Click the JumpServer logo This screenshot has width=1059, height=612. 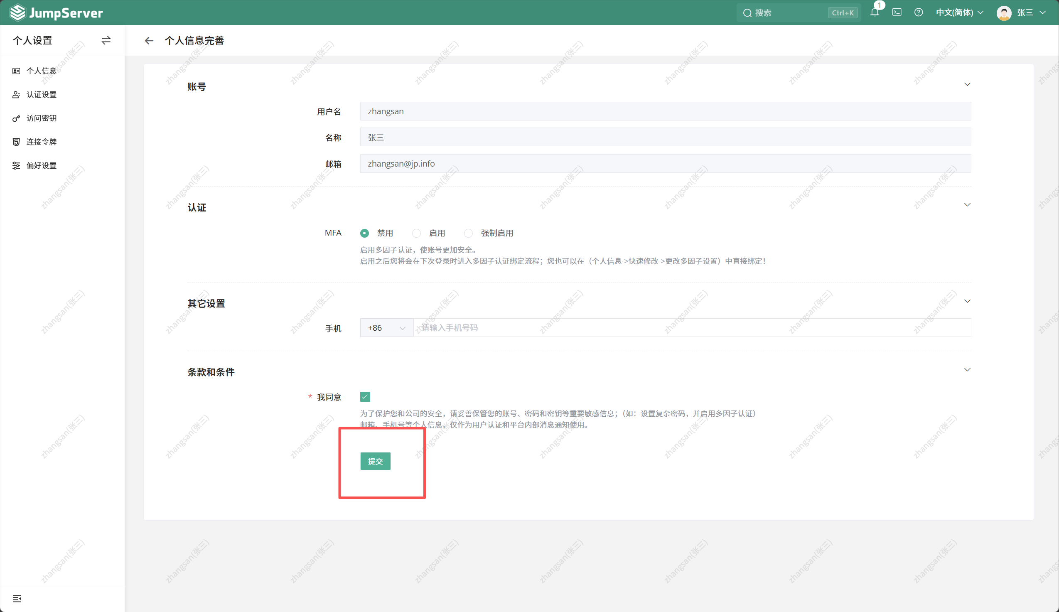[x=57, y=12]
